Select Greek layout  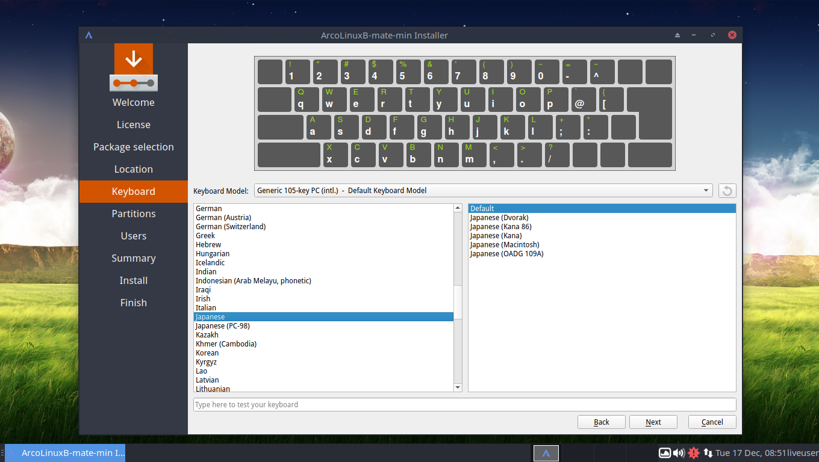323,236
